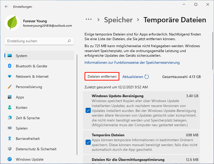Click the Temporäre Dateien page title
Image resolution: width=214 pixels, height=164 pixels.
(x=175, y=20)
